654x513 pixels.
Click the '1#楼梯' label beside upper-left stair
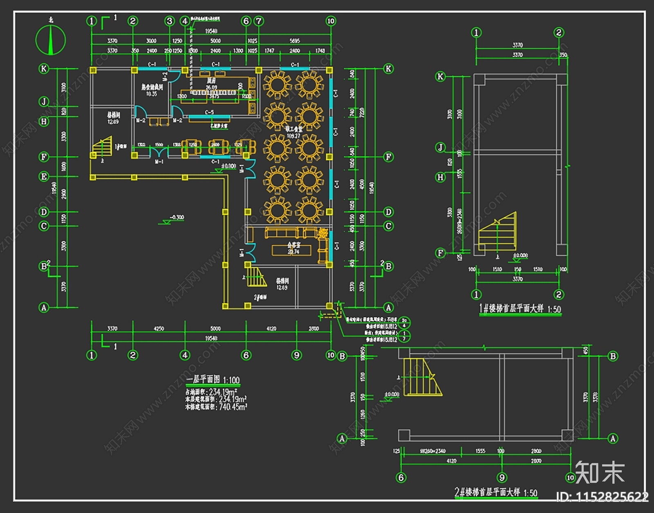[x=121, y=146]
